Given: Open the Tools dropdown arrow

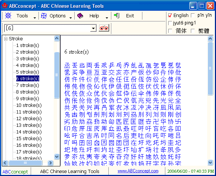Looking at the screenshot, I should 35,18.
